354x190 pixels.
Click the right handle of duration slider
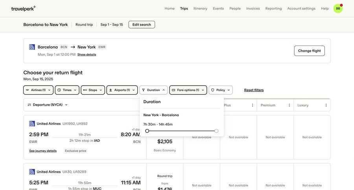pos(216,131)
